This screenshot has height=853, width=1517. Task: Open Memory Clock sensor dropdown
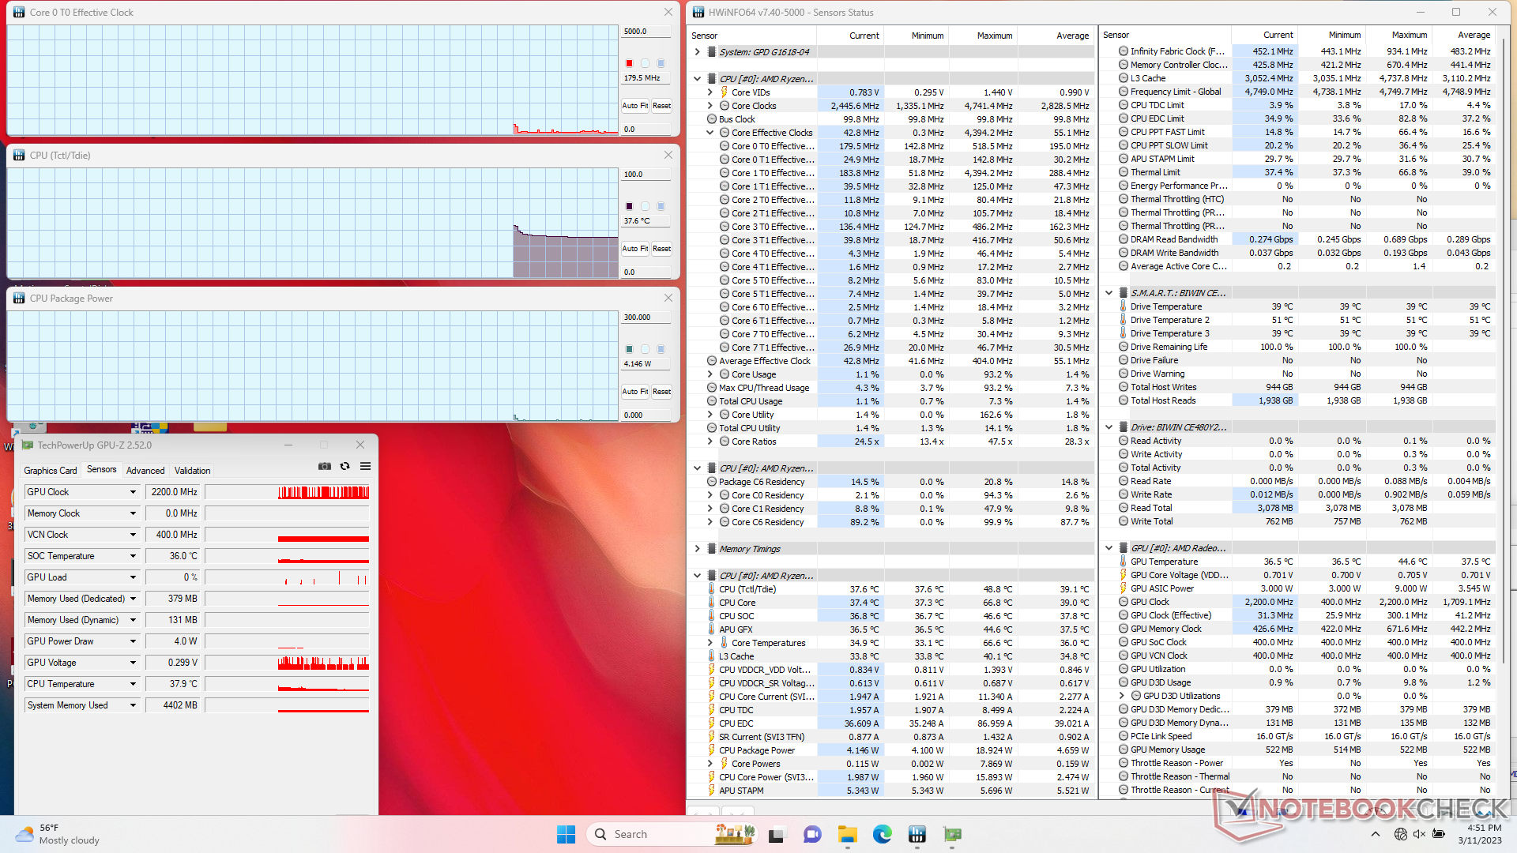(133, 513)
